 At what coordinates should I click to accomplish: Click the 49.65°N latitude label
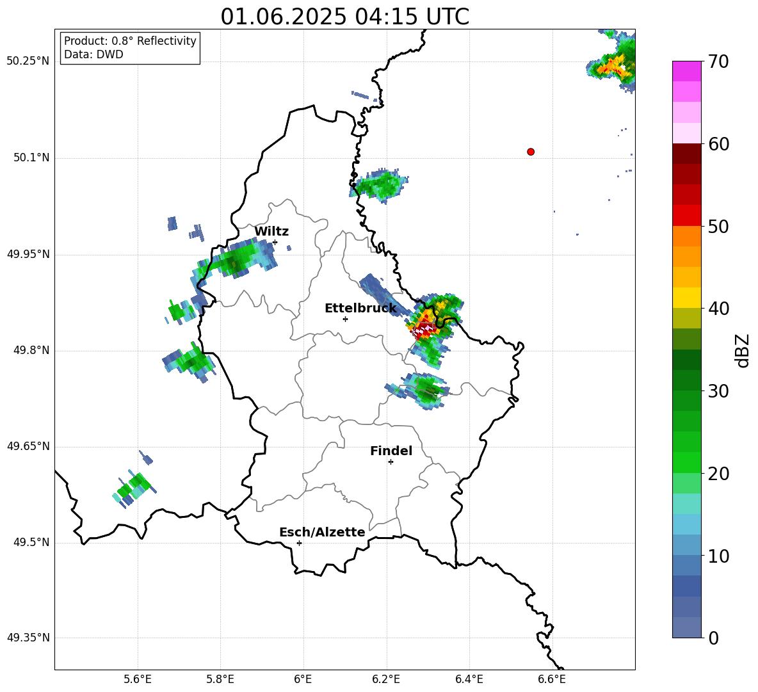pos(28,446)
